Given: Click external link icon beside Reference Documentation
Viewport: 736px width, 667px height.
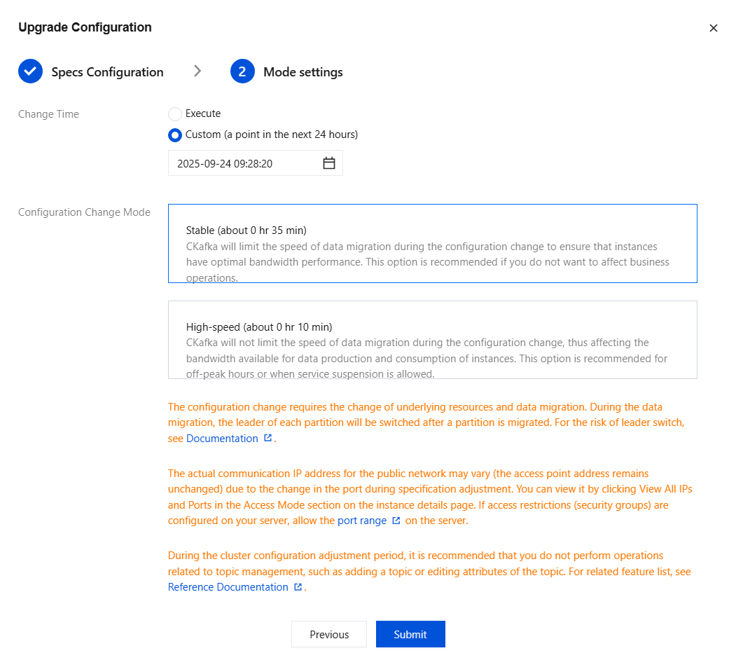Looking at the screenshot, I should point(298,587).
